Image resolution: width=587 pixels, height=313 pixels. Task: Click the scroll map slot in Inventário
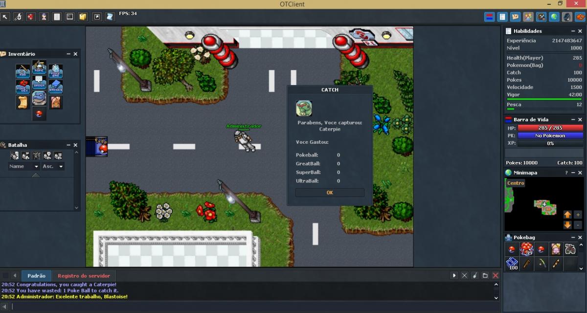23,102
